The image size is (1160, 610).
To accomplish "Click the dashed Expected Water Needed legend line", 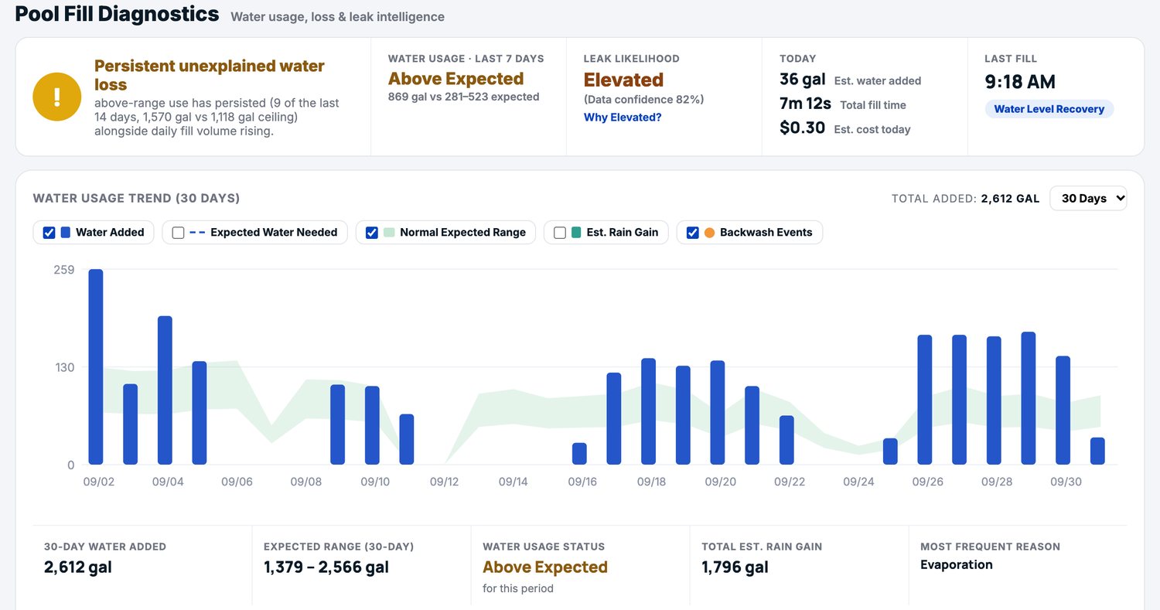I will [x=196, y=232].
